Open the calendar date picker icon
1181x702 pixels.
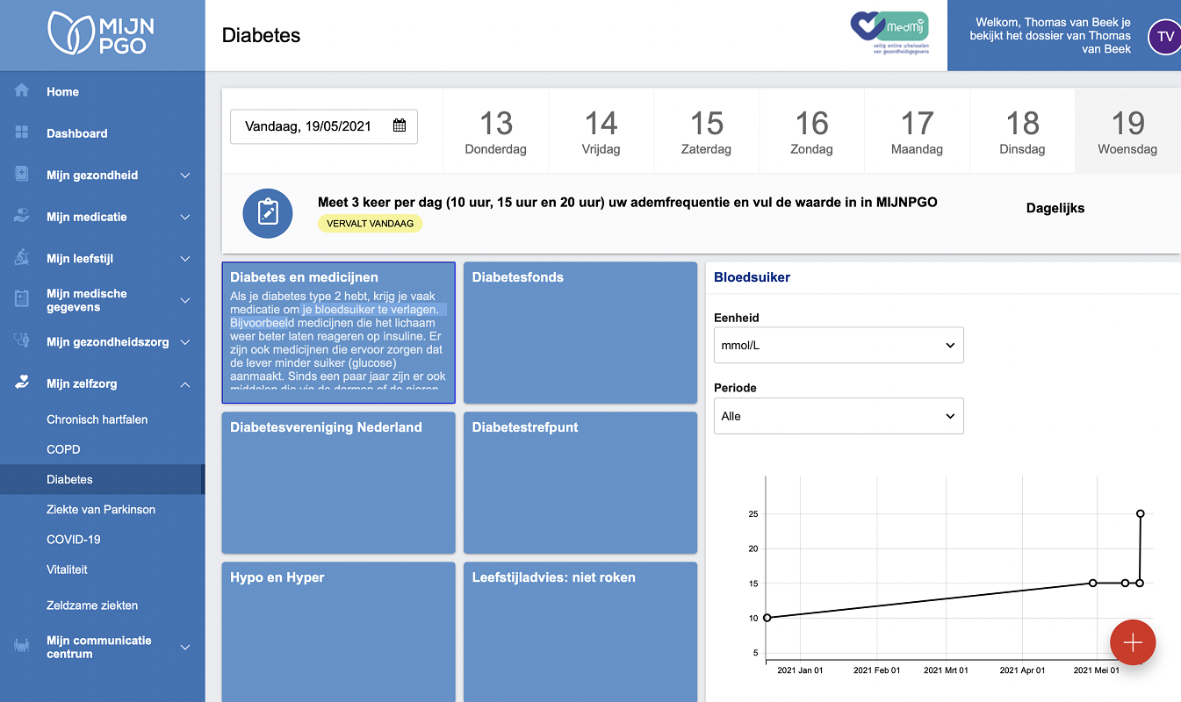(400, 125)
